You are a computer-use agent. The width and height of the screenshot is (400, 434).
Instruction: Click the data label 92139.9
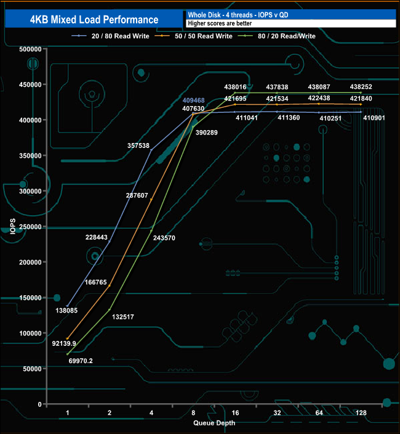[64, 343]
